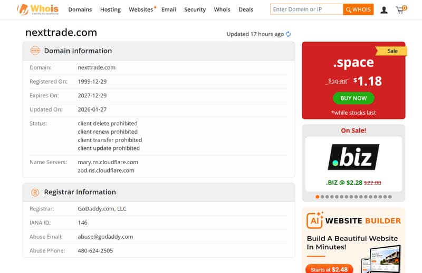Focus the Enter Domain or IP field
This screenshot has width=422, height=273.
(x=306, y=9)
